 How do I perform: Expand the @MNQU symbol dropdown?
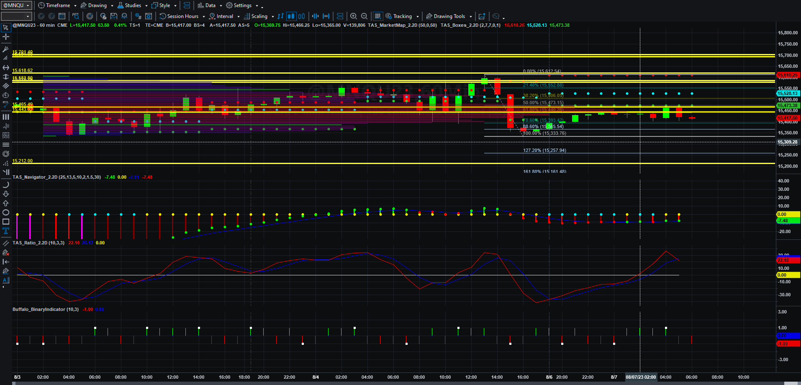[x=28, y=5]
